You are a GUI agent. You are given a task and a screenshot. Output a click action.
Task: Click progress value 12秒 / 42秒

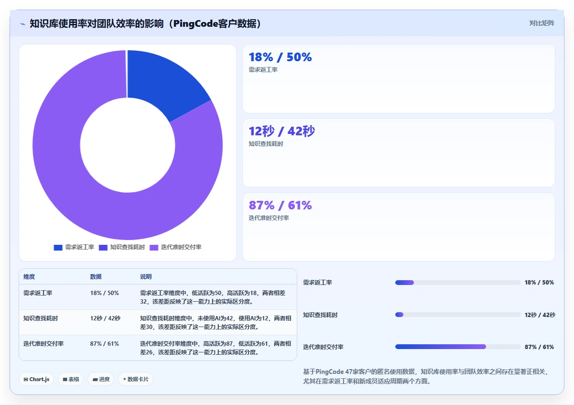540,315
